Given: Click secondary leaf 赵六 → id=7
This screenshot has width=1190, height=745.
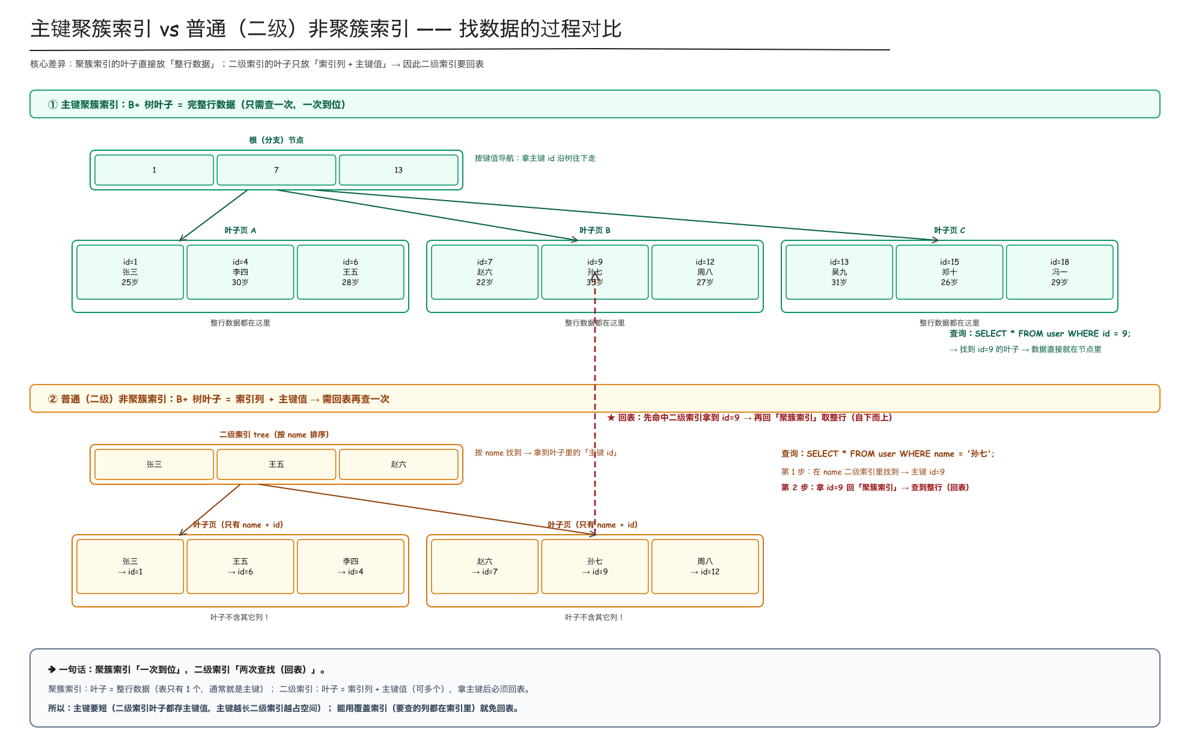Looking at the screenshot, I should [x=485, y=567].
